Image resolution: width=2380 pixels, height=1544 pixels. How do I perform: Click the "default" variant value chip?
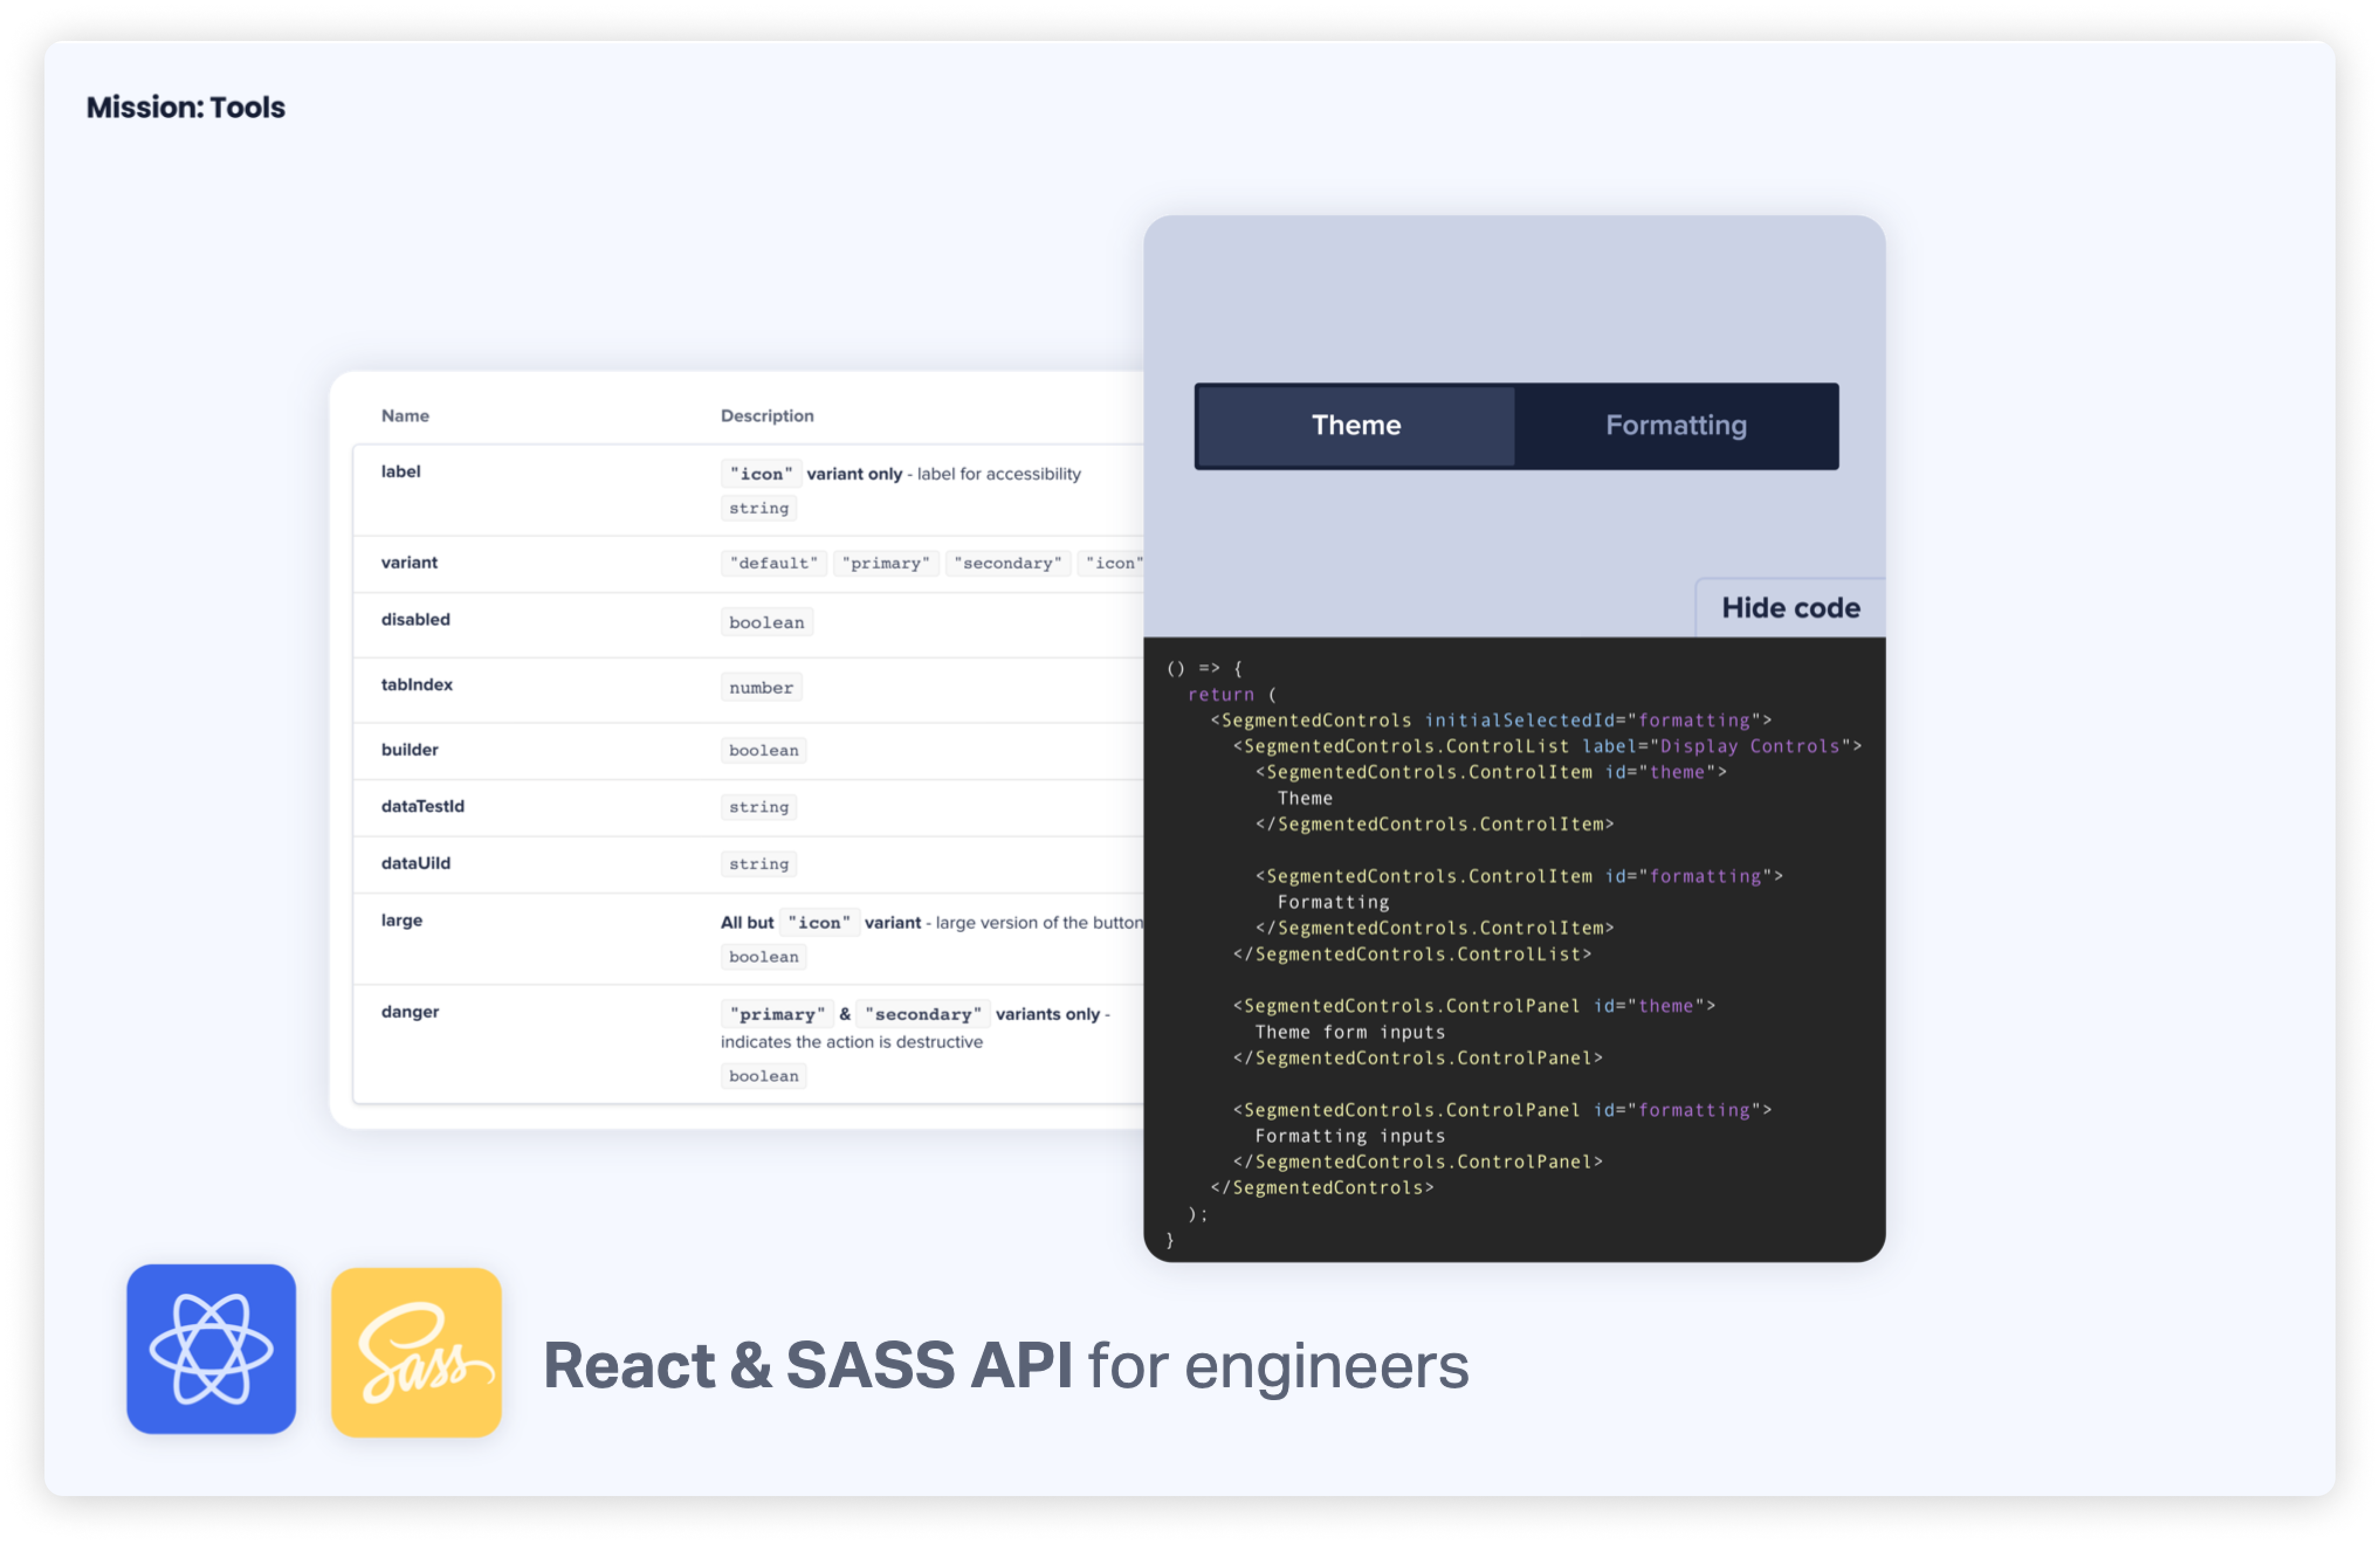click(773, 564)
